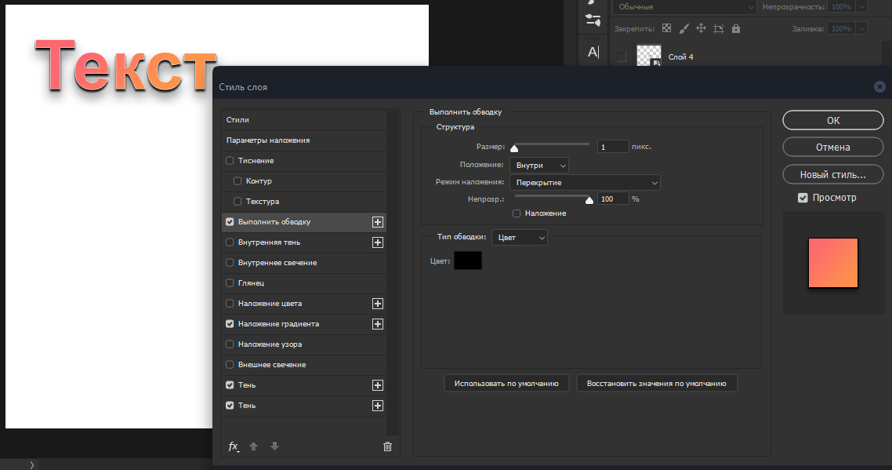Enable the Наложение overprint checkbox

tap(517, 213)
